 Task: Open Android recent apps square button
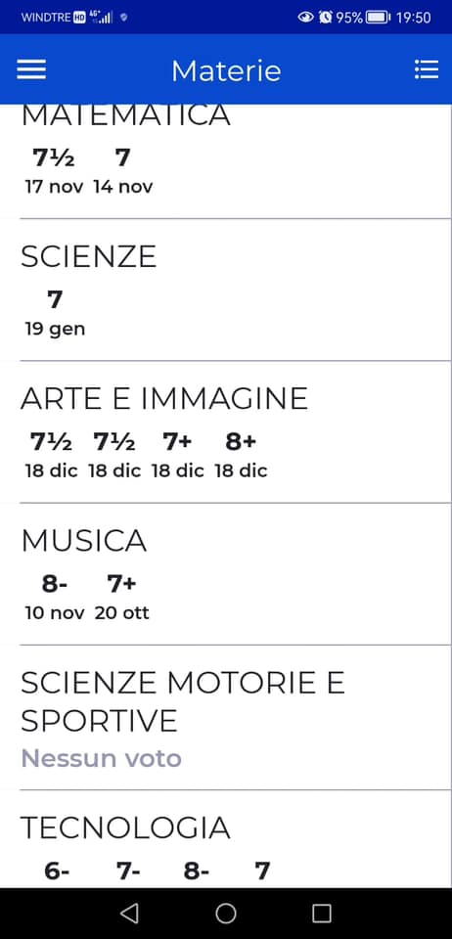tap(322, 914)
